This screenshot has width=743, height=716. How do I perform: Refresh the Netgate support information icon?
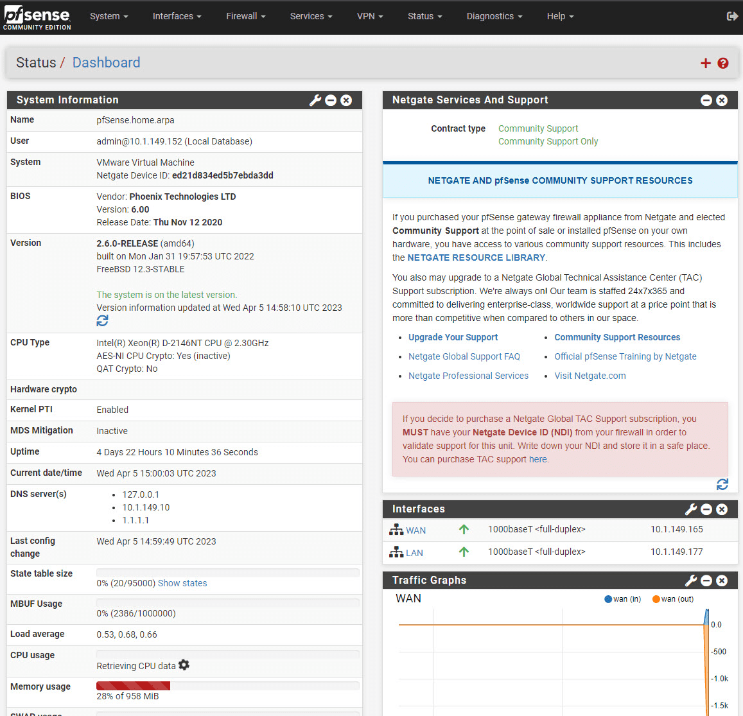[x=722, y=484]
